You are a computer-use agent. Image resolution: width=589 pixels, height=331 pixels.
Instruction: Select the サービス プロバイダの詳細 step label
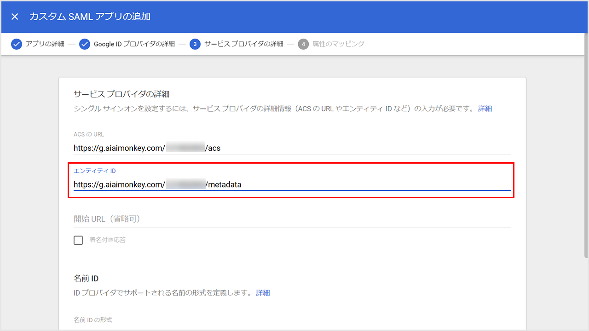[x=243, y=44]
